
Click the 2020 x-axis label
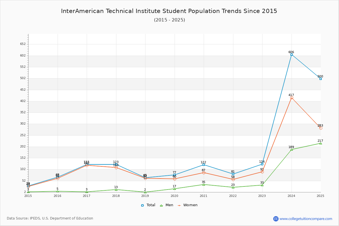click(x=174, y=196)
